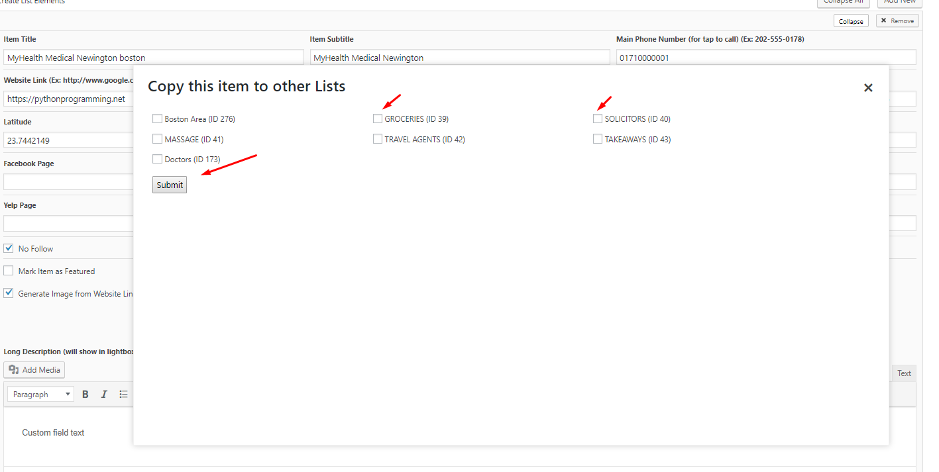Screen dimensions: 939x472
Task: Place cursor in "Custom field text" editor area
Action: (53, 432)
